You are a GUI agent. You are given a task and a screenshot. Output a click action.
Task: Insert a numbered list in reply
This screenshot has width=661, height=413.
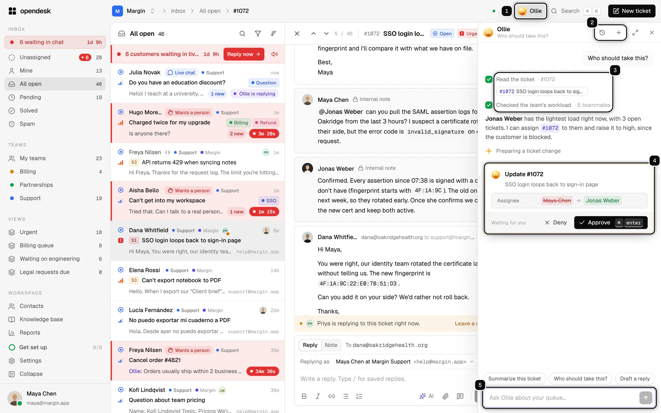359,396
